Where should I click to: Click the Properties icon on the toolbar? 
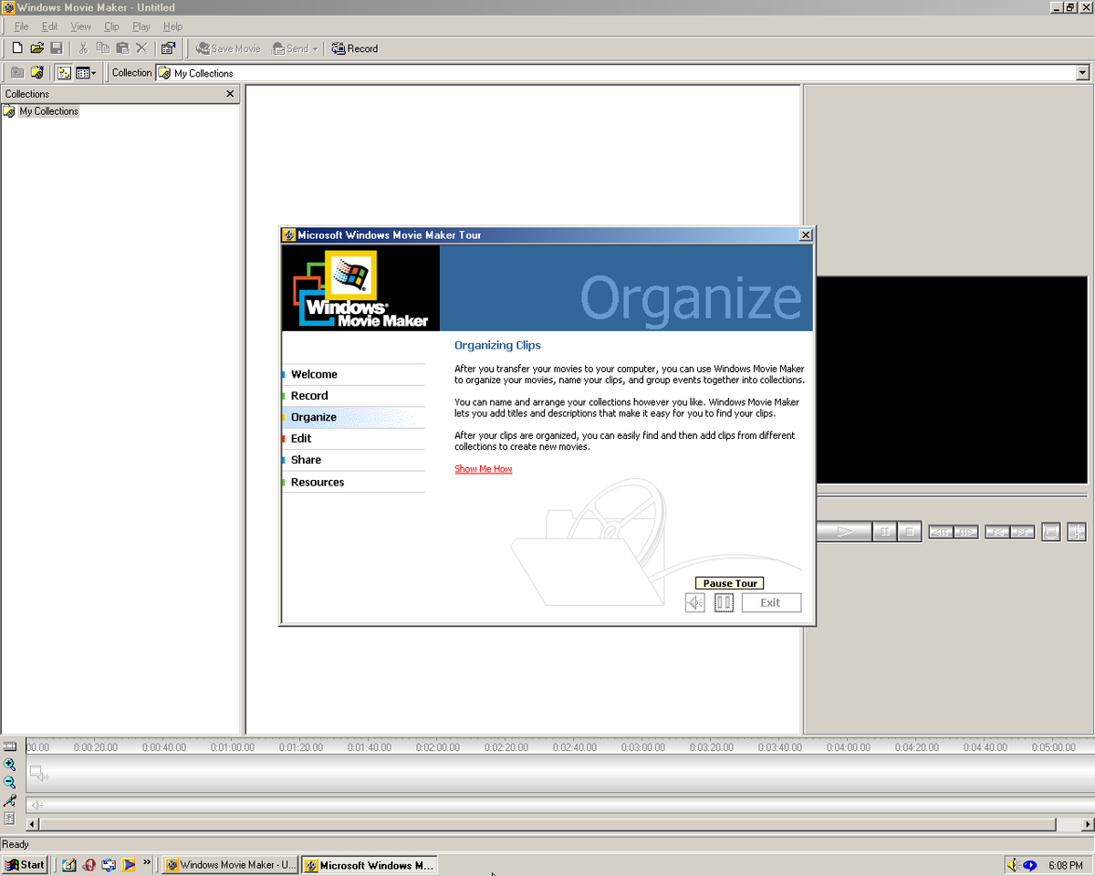168,48
